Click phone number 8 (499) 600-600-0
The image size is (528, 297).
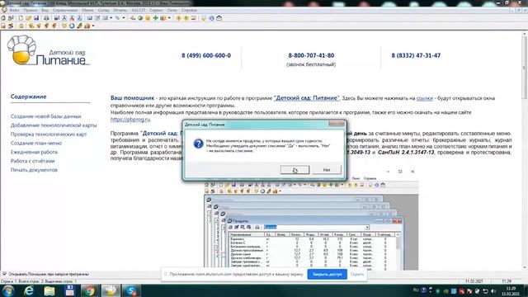pyautogui.click(x=206, y=55)
